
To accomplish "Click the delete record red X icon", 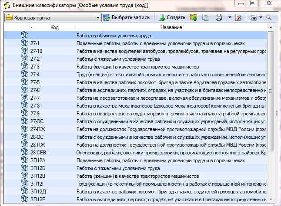I will pyautogui.click(x=238, y=17).
